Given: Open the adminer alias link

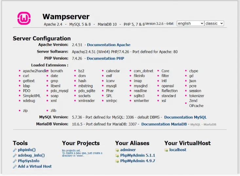Looking at the screenshot, I should click(x=128, y=150).
